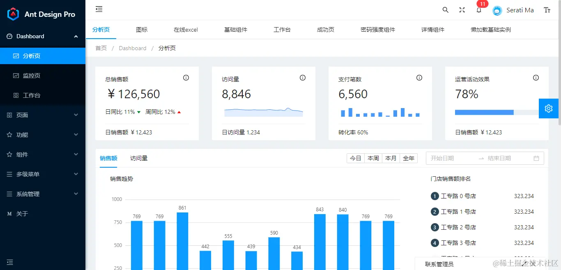Click the bottom-left sidebar collapse icon

click(x=10, y=262)
